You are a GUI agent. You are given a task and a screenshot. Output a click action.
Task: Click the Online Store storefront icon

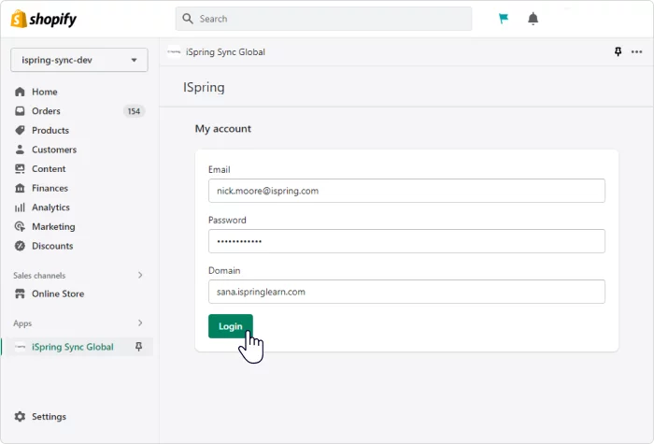pyautogui.click(x=20, y=294)
